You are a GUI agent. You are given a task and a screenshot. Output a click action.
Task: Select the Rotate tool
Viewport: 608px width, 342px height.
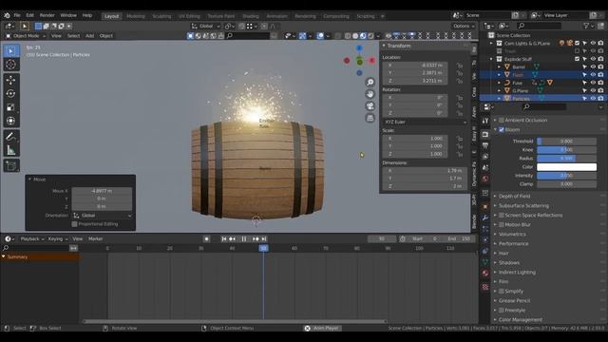(x=11, y=94)
